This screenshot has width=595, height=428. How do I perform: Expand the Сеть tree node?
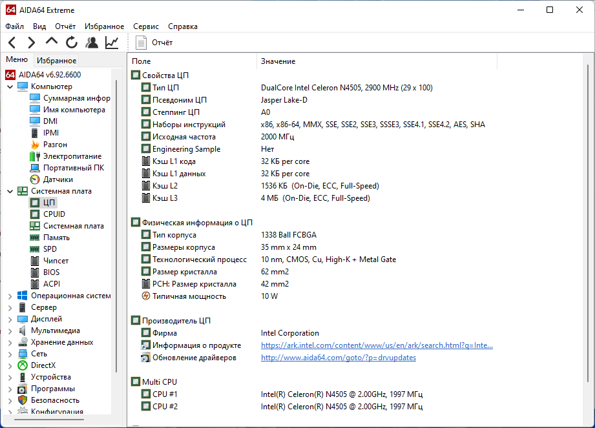point(10,354)
